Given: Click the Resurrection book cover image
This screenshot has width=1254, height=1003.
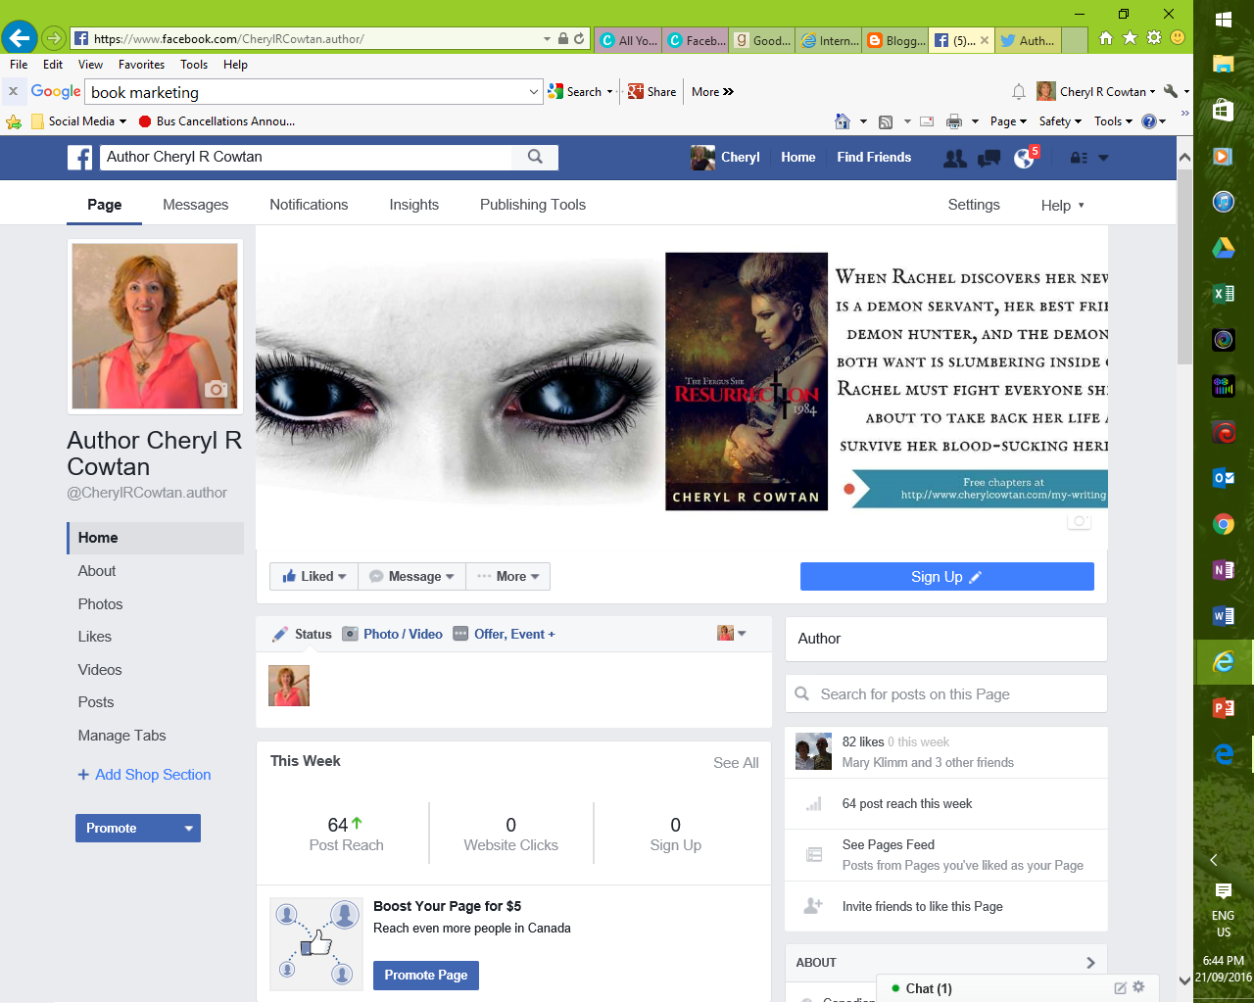Looking at the screenshot, I should coord(747,381).
